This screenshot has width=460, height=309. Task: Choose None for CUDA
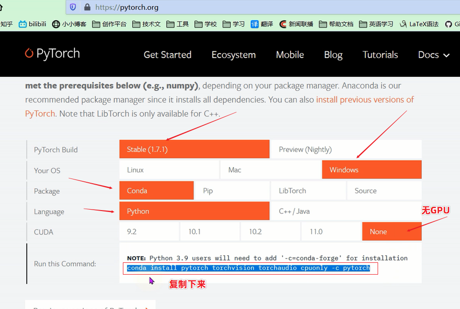[392, 232]
